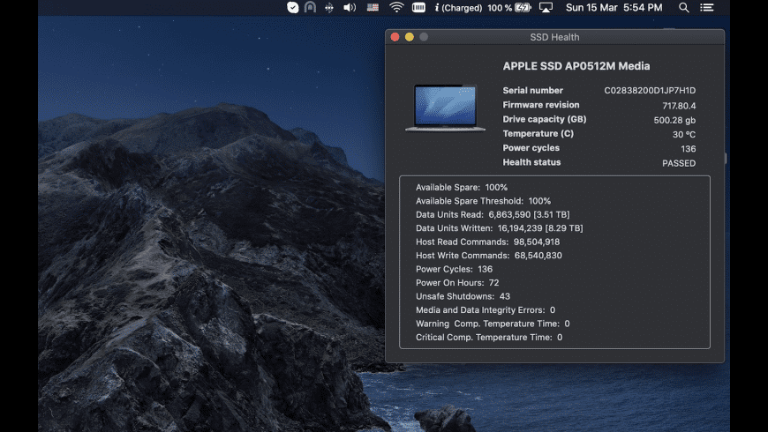
Task: Click the PASSED health status value
Action: point(679,163)
